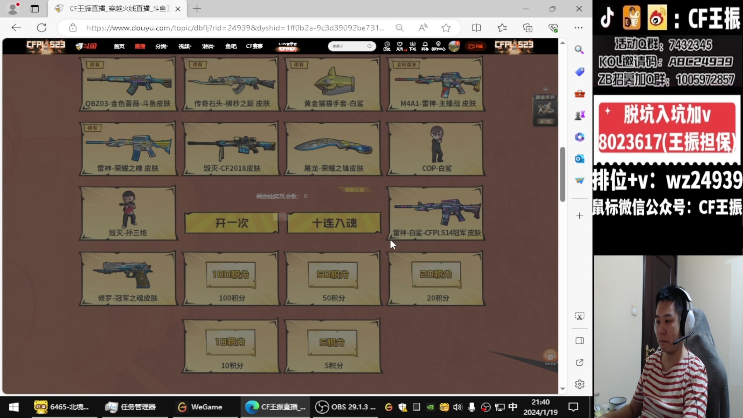Click the Douyu search input field
The width and height of the screenshot is (743, 418).
348,46
